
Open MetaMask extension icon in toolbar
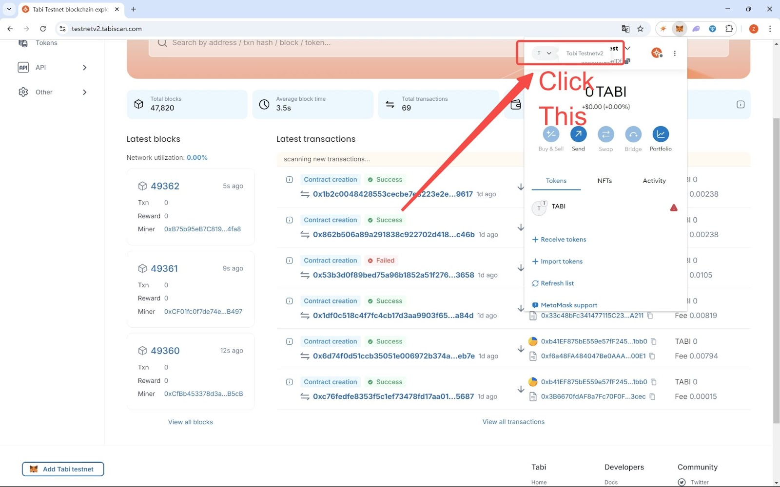679,29
